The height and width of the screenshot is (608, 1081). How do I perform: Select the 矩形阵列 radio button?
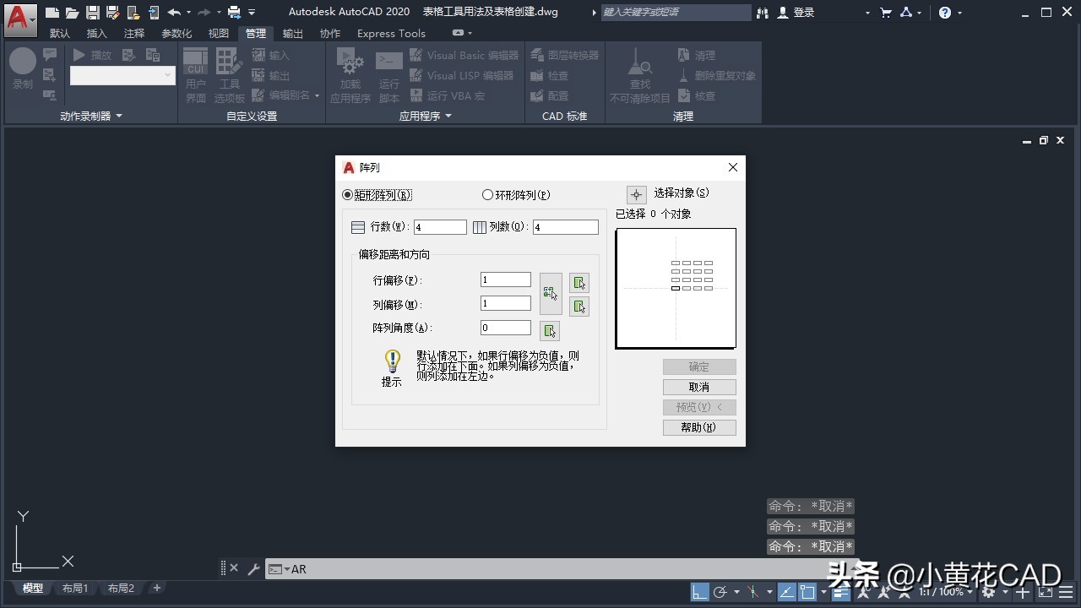(x=346, y=194)
